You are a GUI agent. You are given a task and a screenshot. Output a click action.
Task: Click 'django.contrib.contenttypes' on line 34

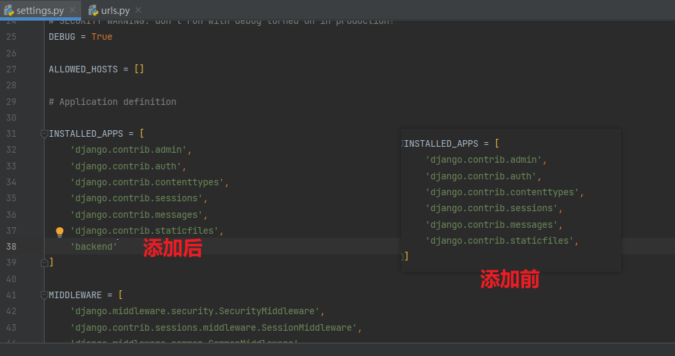pyautogui.click(x=147, y=182)
